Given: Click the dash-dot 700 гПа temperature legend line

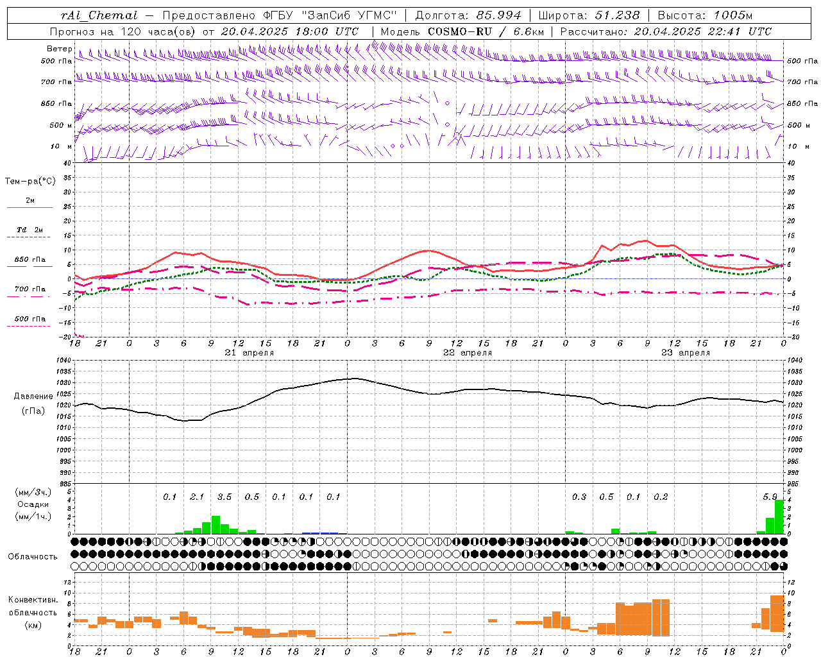Looking at the screenshot, I should [28, 296].
